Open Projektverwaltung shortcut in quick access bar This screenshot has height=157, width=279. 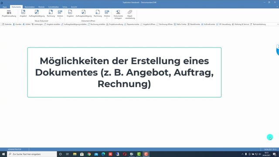tap(115, 24)
